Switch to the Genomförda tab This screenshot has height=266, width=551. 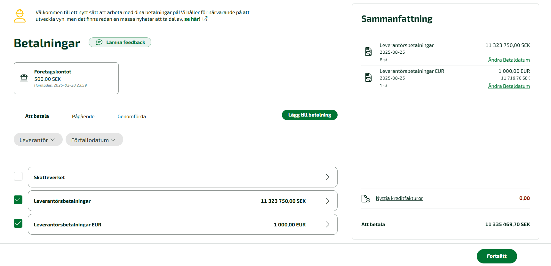pos(132,117)
